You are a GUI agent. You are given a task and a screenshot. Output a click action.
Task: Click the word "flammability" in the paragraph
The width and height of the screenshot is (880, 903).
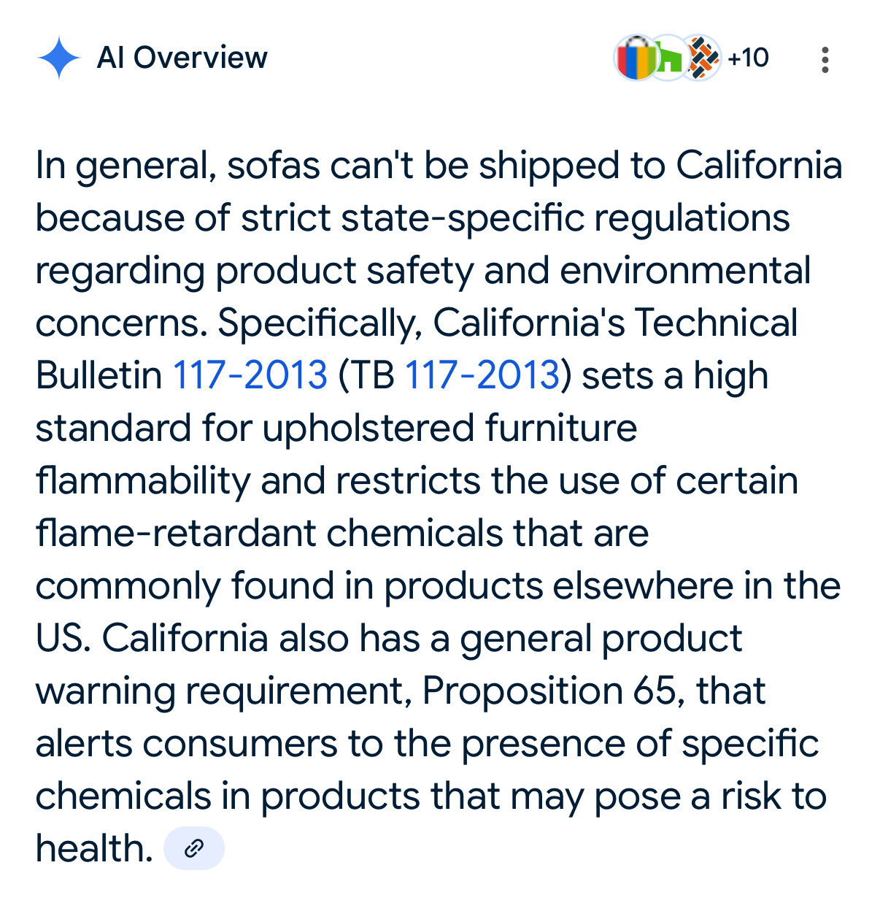[142, 480]
